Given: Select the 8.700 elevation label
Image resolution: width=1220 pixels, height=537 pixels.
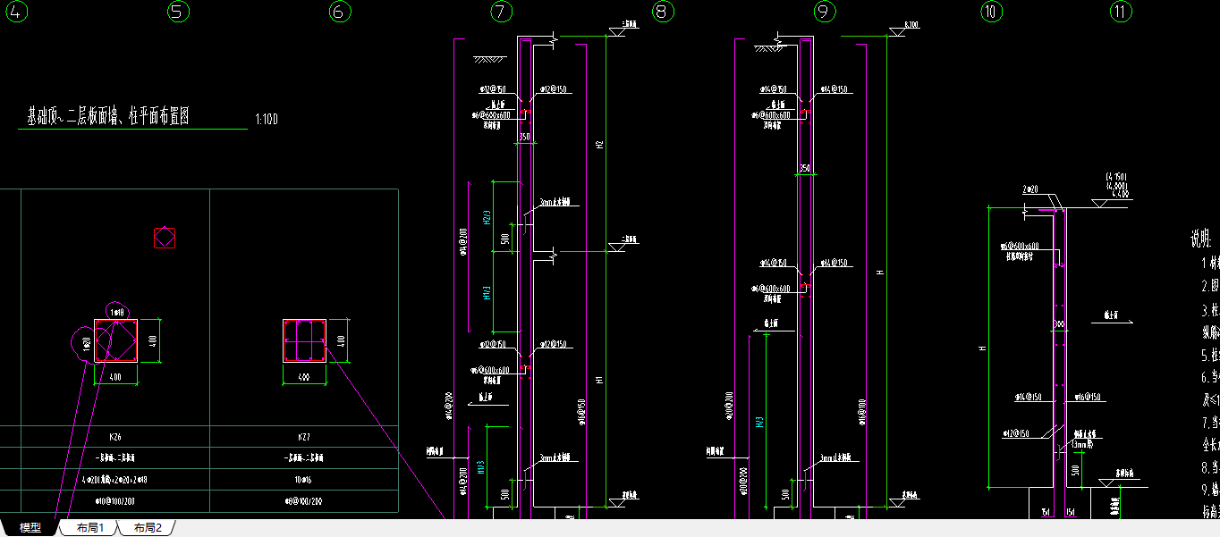Looking at the screenshot, I should tap(911, 24).
